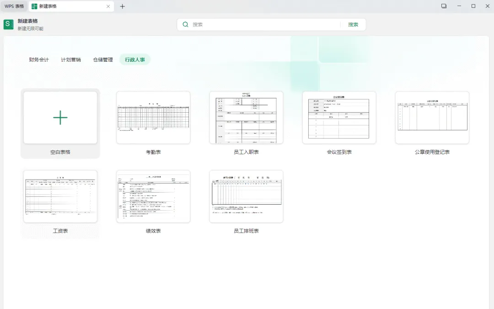Viewport: 494px width, 309px height.
Task: Switch to the WPS 表格 tab
Action: [x=14, y=6]
